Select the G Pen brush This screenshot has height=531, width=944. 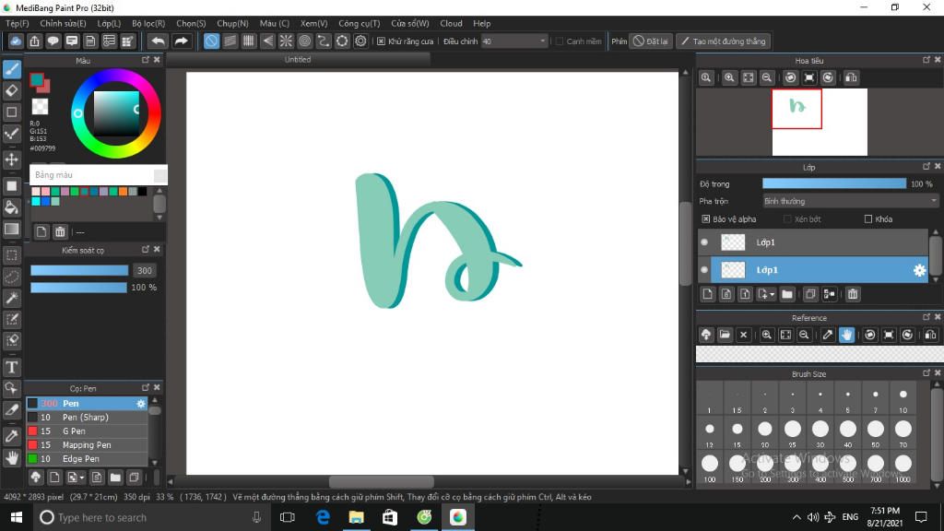(87, 431)
